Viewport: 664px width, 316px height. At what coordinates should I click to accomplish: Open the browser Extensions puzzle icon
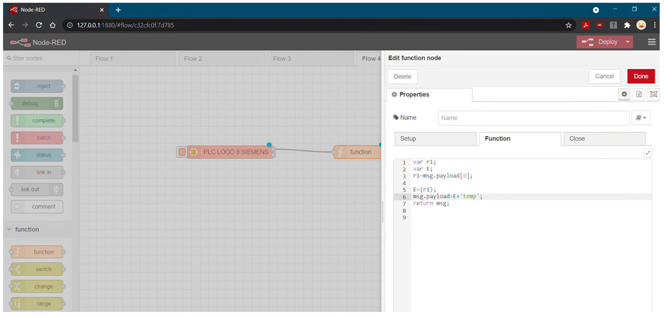pos(627,25)
